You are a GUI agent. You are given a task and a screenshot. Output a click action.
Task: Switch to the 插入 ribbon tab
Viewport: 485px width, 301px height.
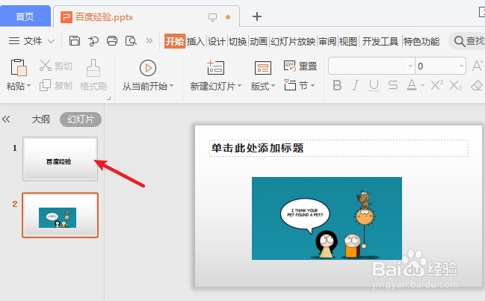[x=196, y=41]
